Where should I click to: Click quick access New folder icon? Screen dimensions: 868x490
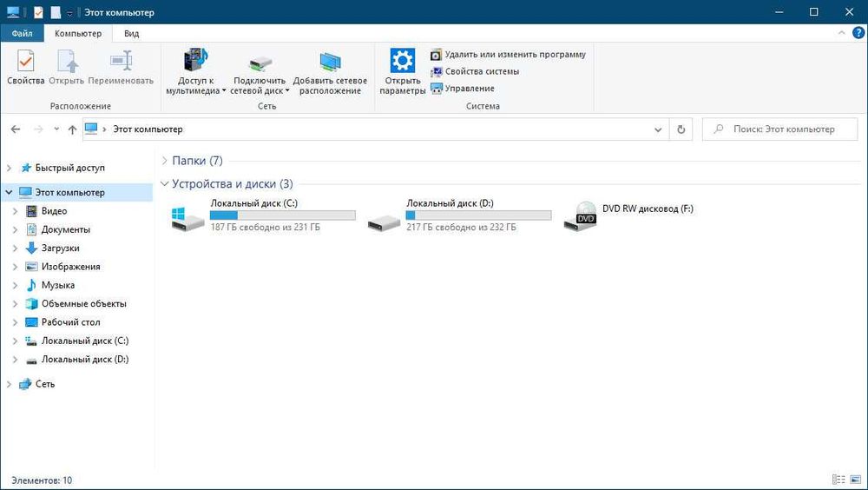point(56,12)
